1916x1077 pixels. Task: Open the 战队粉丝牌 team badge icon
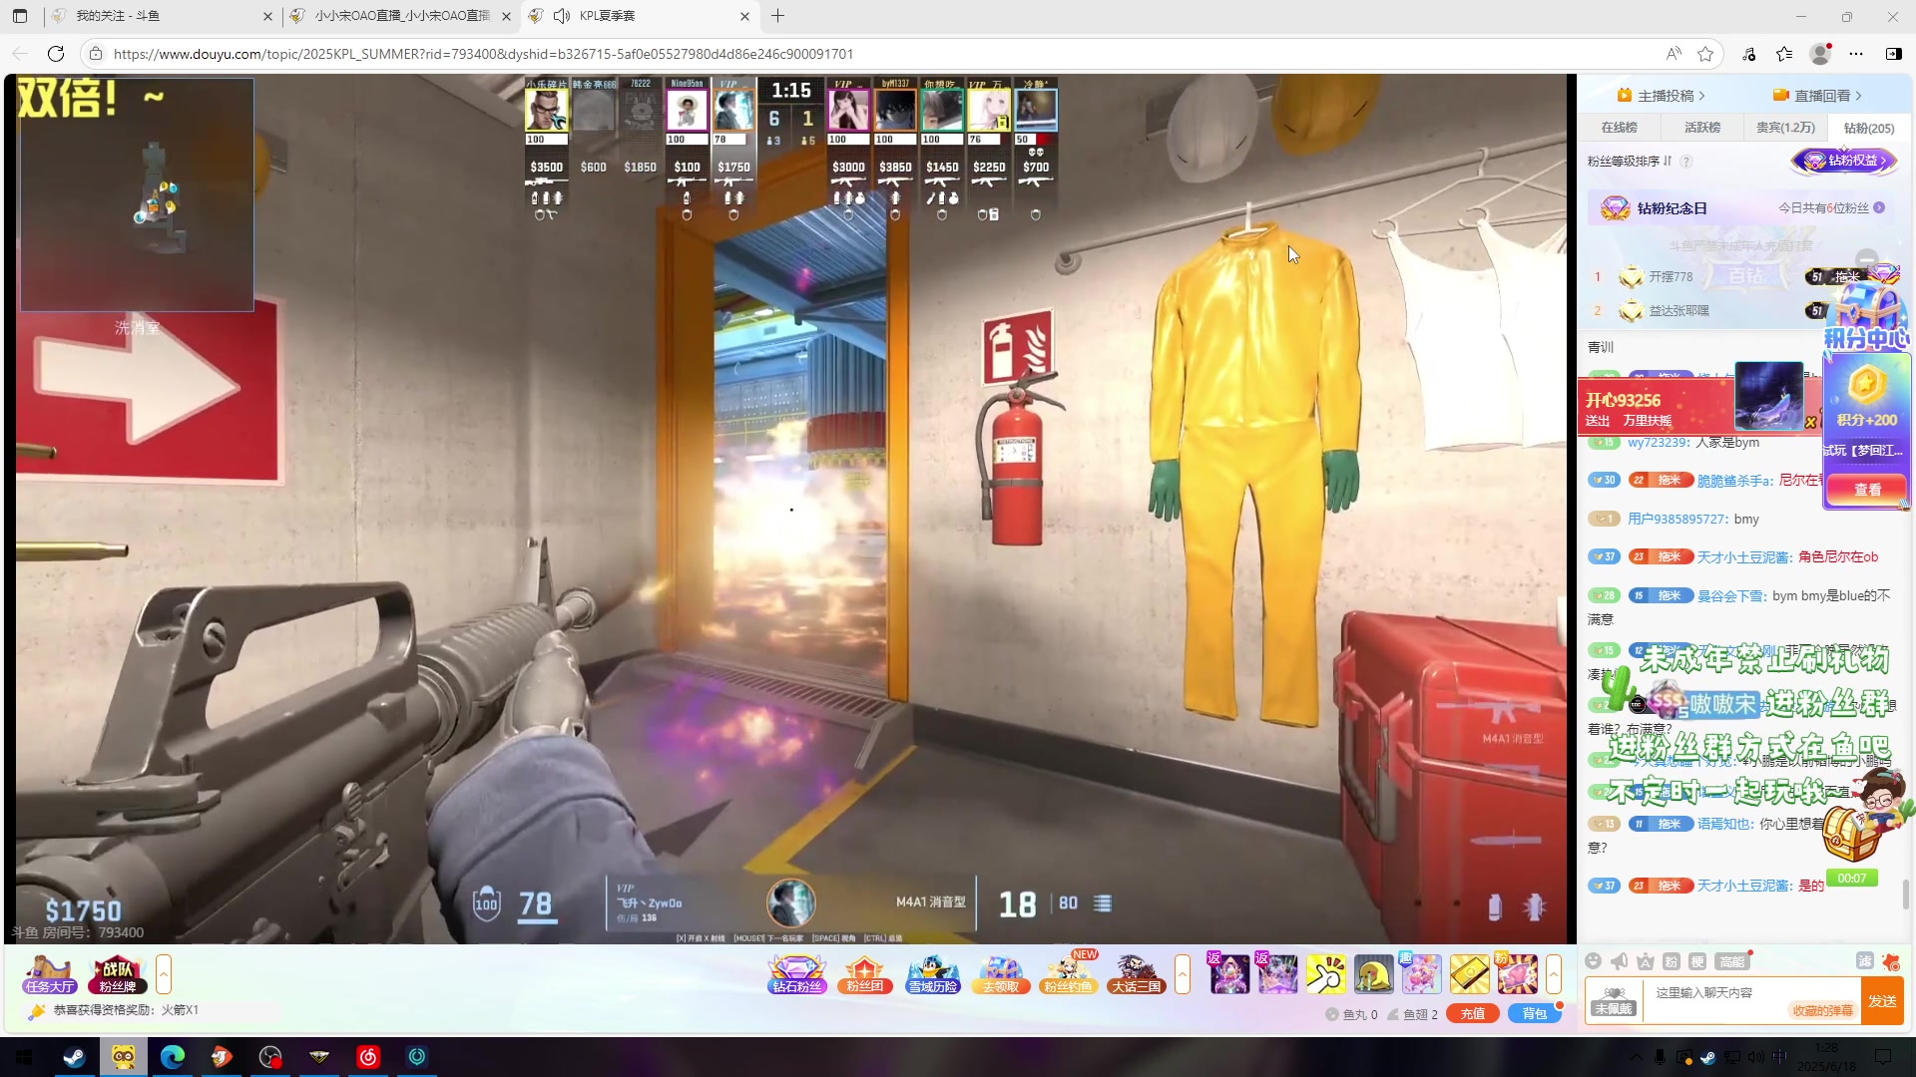[118, 974]
